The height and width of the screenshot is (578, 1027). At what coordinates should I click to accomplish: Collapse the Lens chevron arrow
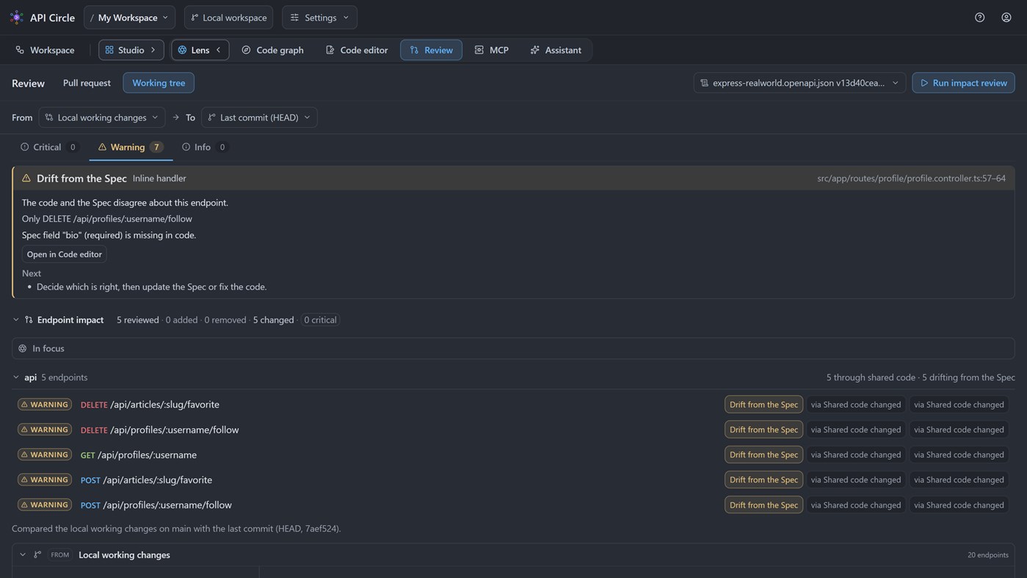[x=218, y=50]
